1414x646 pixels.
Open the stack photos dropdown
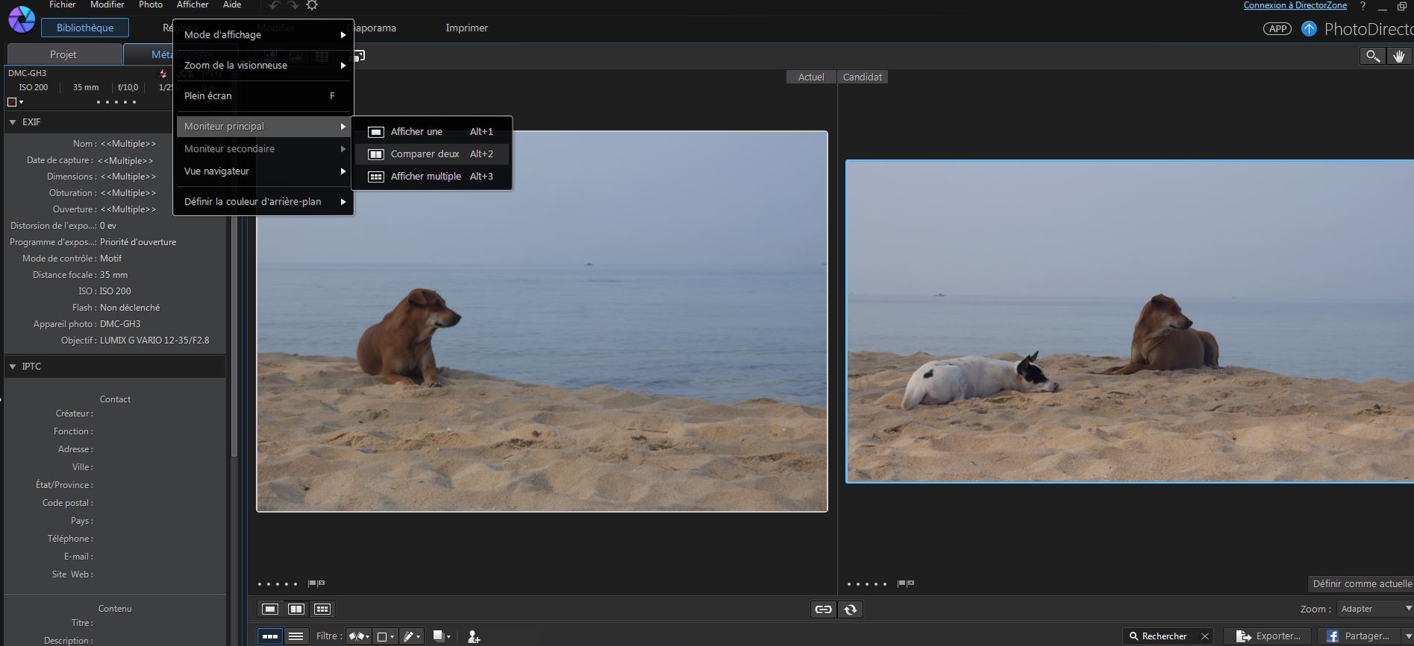coord(442,636)
